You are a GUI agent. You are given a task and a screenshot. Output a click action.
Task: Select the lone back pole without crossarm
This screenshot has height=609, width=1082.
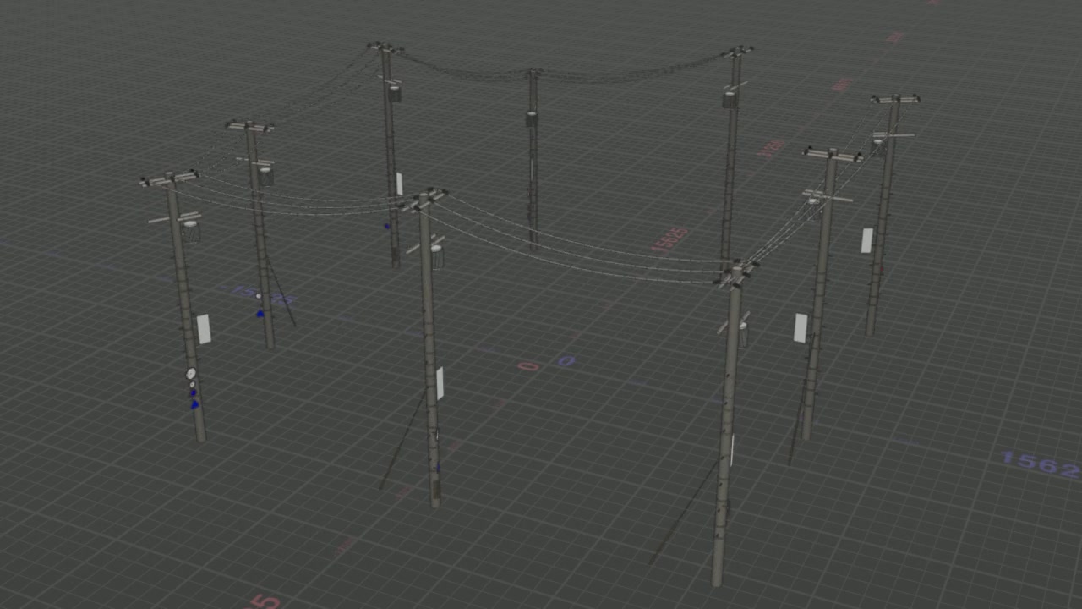click(x=533, y=159)
